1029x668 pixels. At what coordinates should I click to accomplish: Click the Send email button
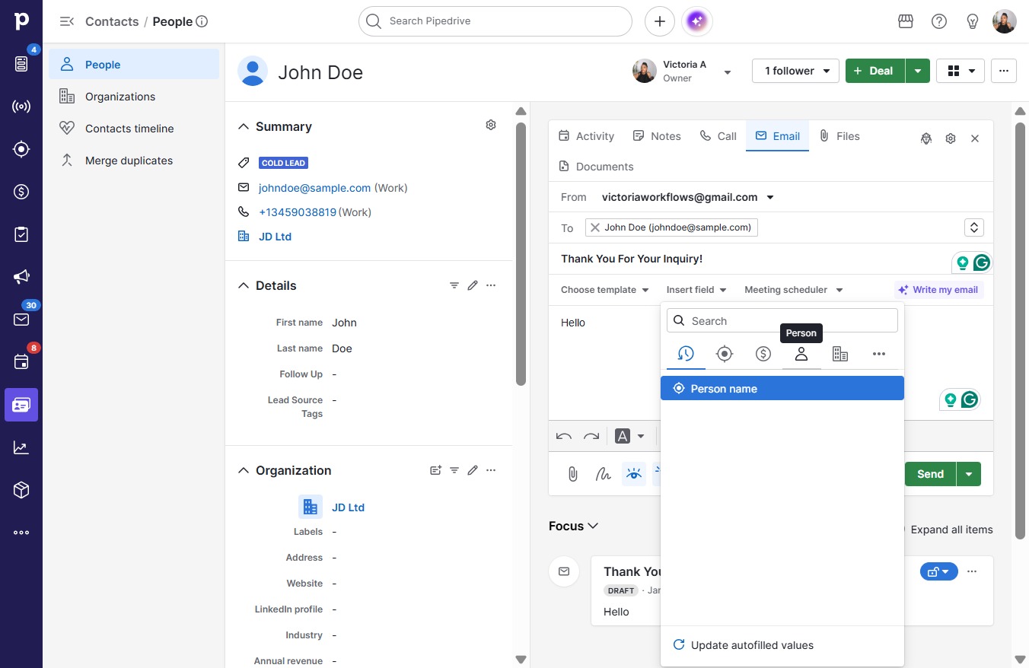pyautogui.click(x=930, y=474)
